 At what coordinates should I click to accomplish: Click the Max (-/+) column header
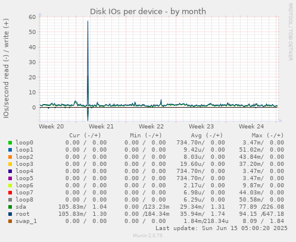268,136
